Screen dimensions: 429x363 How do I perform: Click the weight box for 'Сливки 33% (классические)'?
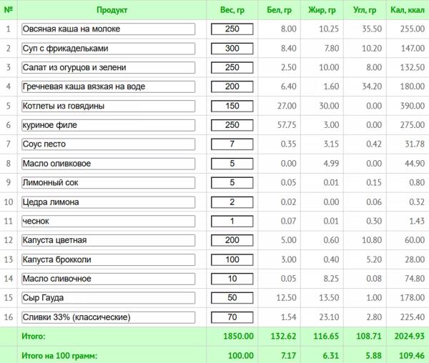pyautogui.click(x=232, y=317)
